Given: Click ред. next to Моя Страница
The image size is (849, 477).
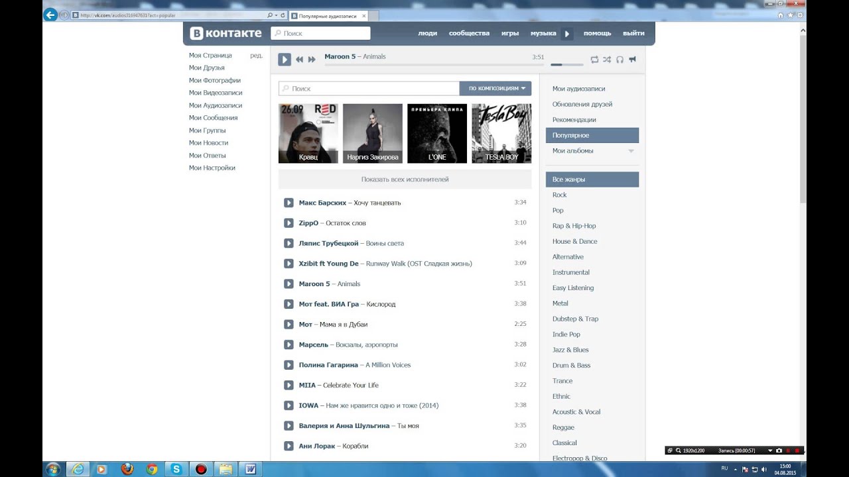Looking at the screenshot, I should [x=256, y=56].
